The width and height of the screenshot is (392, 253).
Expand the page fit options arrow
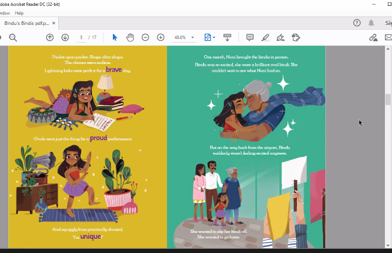point(214,37)
